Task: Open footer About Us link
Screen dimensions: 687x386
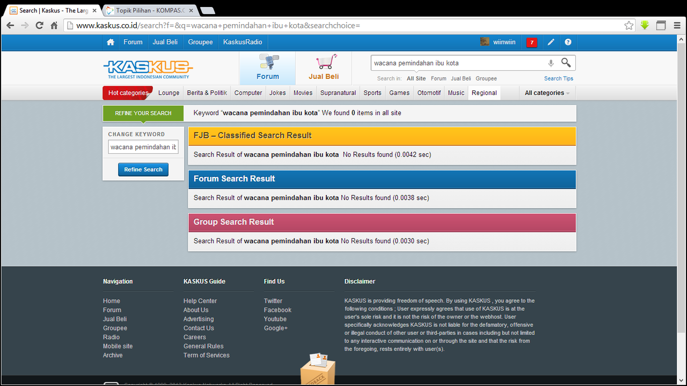Action: pyautogui.click(x=196, y=310)
